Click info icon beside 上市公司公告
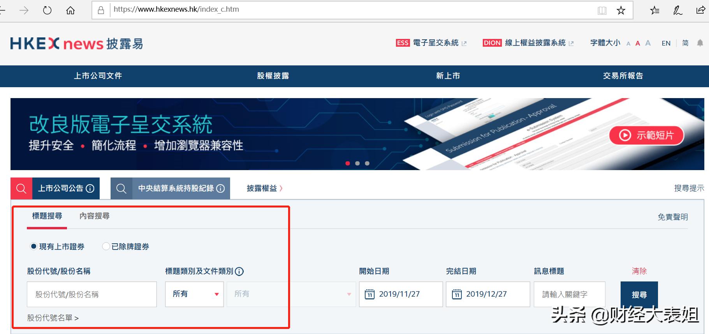709x334 pixels. pos(90,188)
